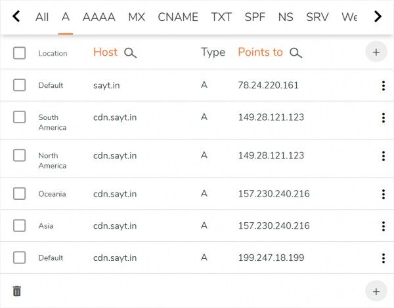Sort by the Host column header

pyautogui.click(x=105, y=52)
